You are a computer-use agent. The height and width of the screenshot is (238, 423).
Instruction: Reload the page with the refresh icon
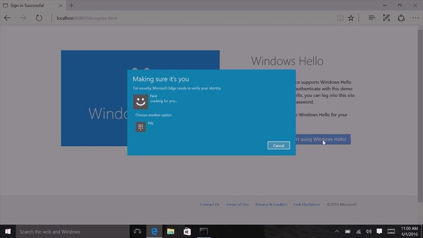pos(39,18)
